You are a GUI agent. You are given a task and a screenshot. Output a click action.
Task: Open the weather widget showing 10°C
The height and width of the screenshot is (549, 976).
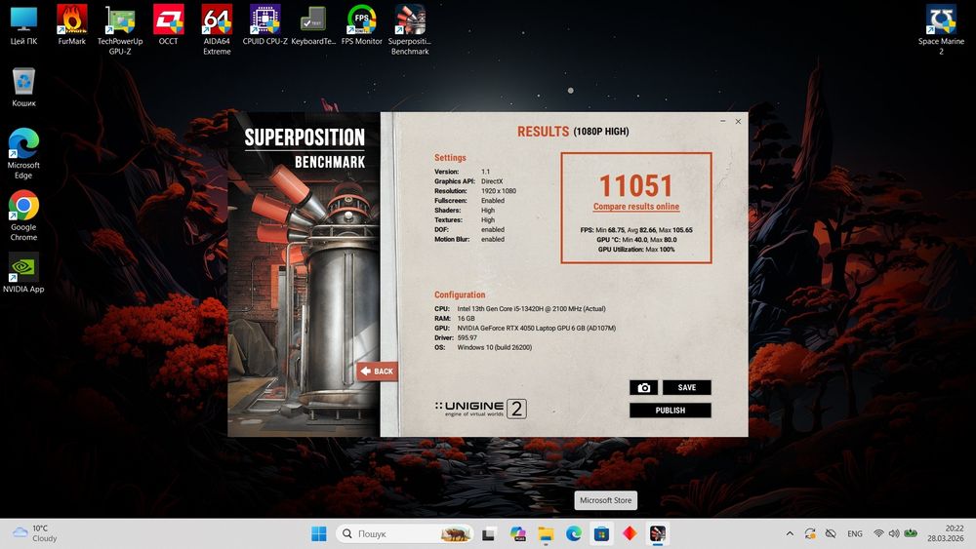35,533
